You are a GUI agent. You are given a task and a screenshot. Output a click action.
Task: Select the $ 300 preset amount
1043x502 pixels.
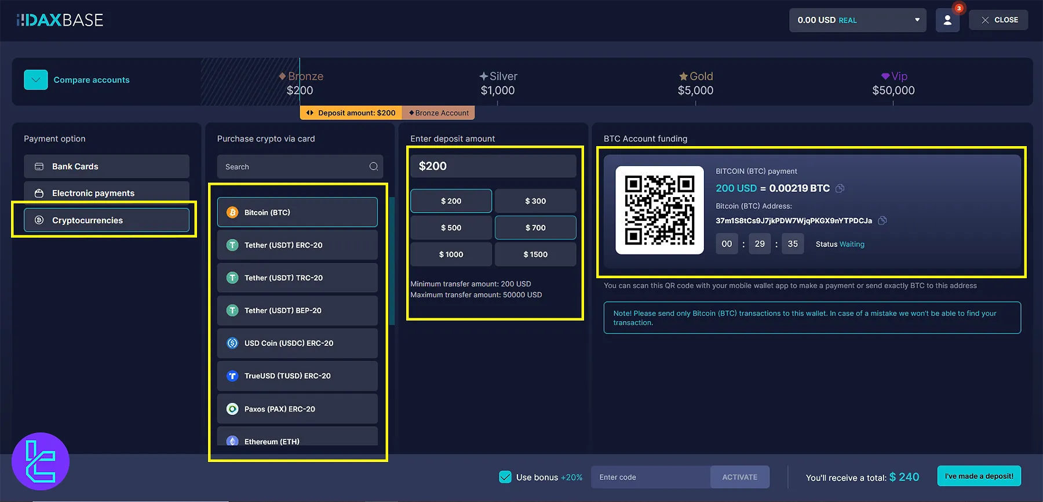535,201
